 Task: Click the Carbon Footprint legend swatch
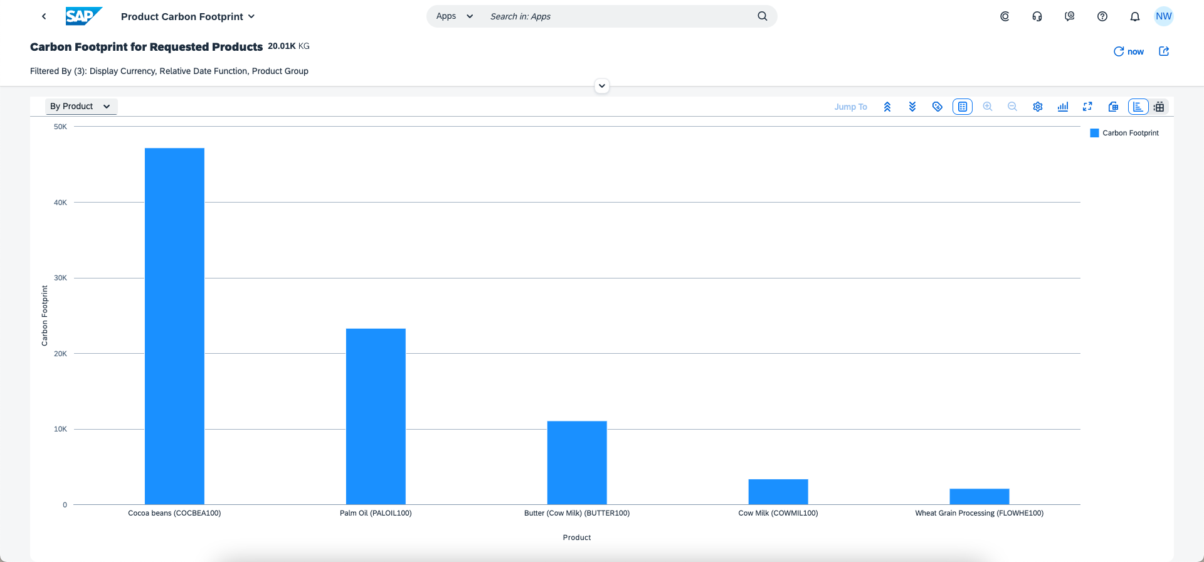point(1094,133)
